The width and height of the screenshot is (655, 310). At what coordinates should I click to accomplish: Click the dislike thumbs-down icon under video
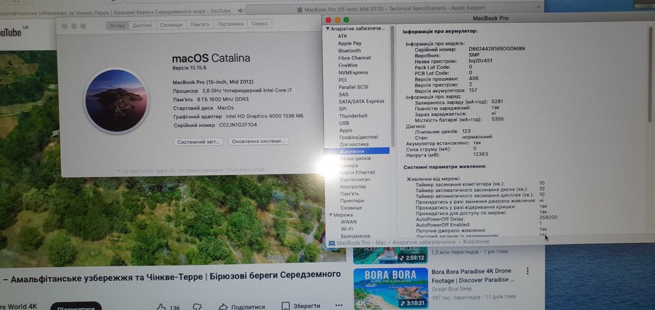[197, 307]
